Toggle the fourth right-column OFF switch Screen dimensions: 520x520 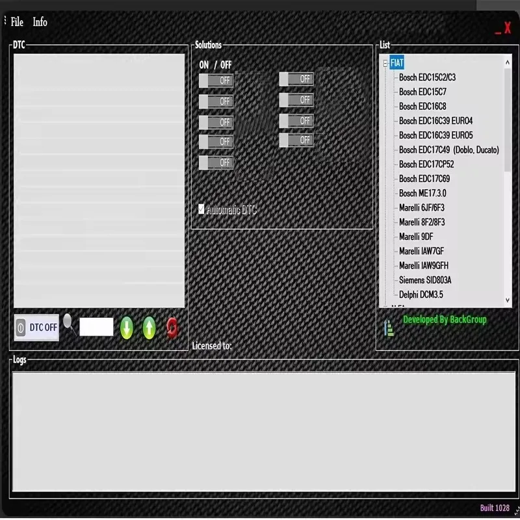296,140
